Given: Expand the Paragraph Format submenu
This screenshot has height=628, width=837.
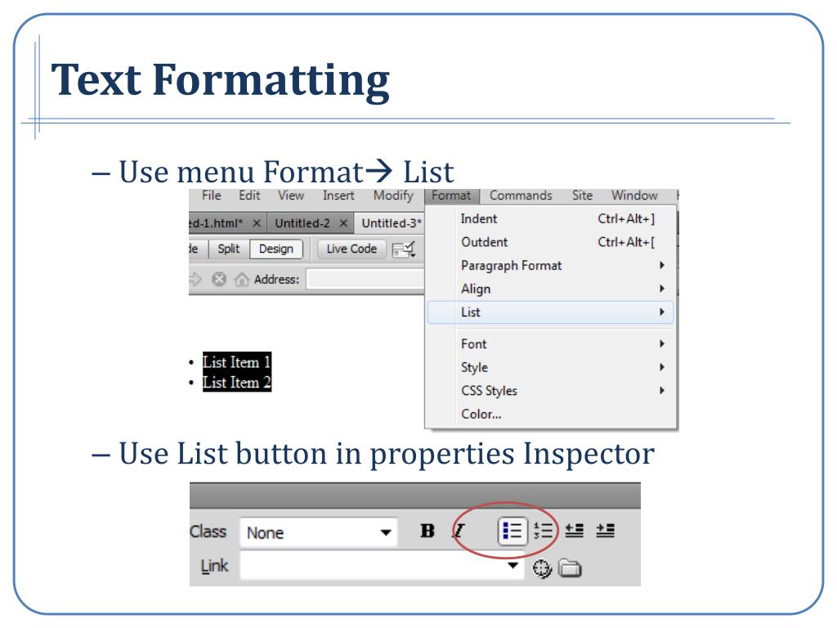Looking at the screenshot, I should pyautogui.click(x=552, y=266).
